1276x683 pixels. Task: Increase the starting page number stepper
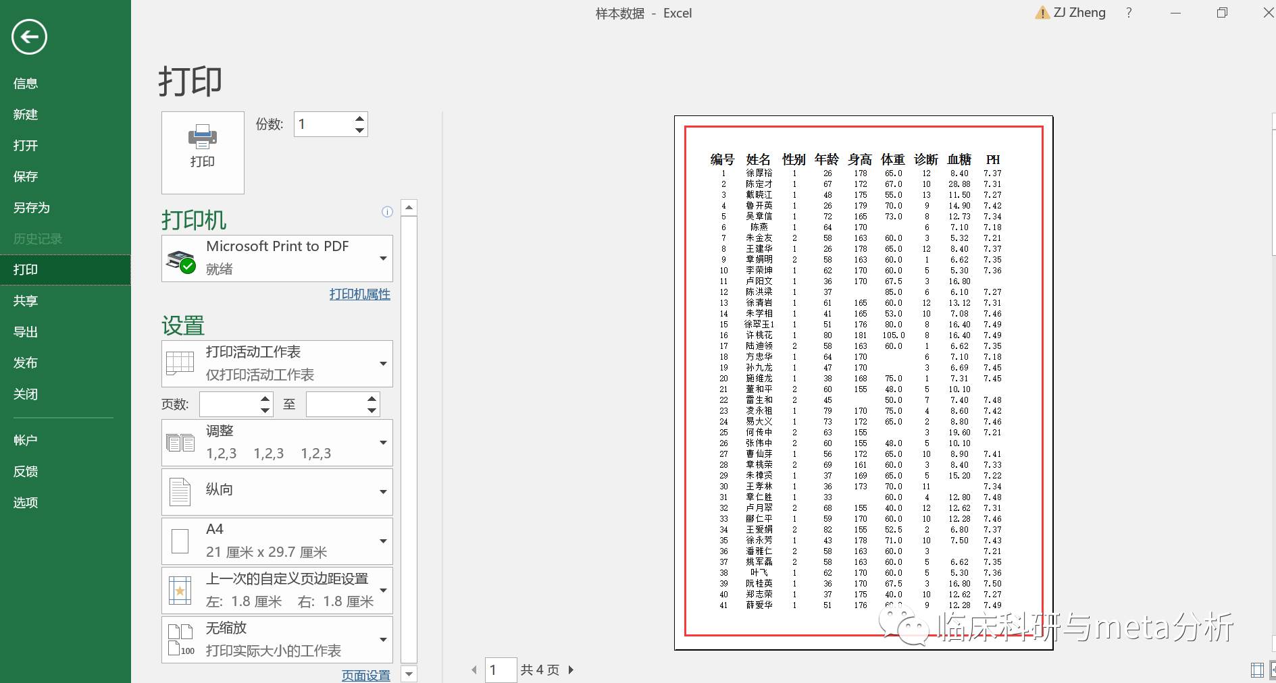265,398
